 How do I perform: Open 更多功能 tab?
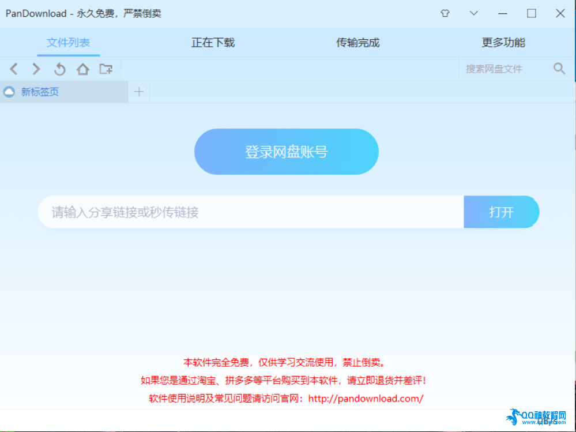(x=503, y=43)
